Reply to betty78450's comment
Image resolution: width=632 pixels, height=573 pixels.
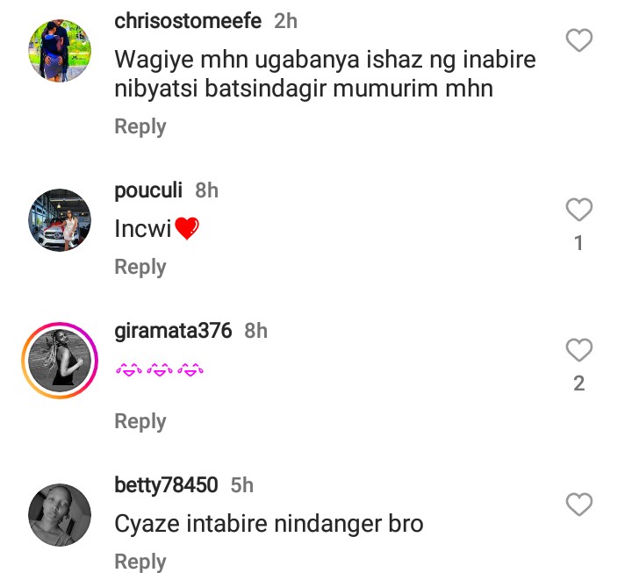(x=140, y=562)
